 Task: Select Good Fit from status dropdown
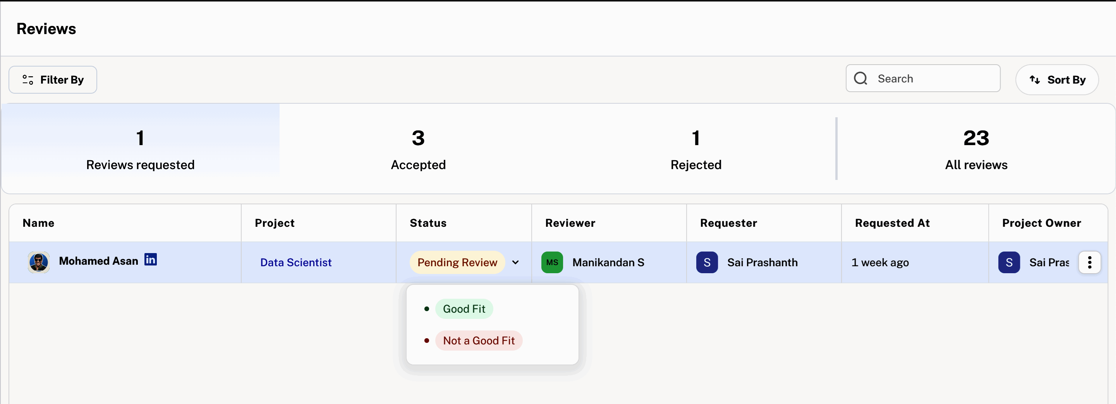tap(464, 309)
